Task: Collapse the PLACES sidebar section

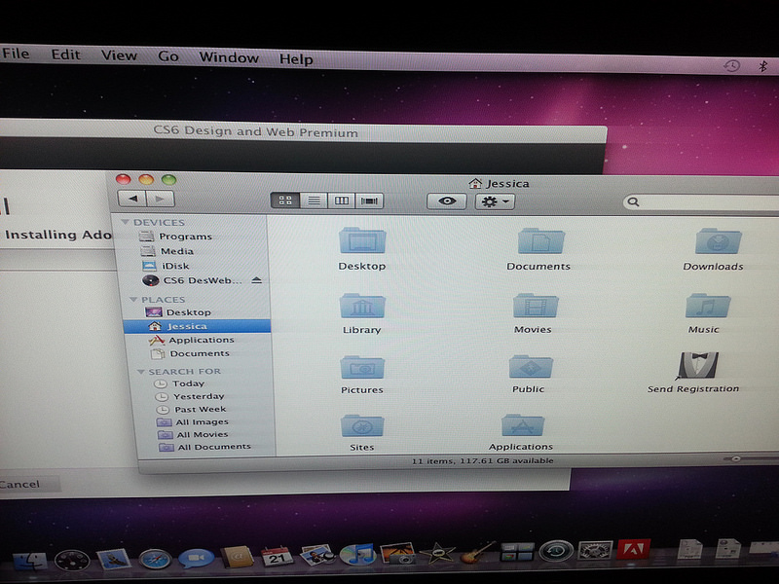Action: tap(133, 299)
